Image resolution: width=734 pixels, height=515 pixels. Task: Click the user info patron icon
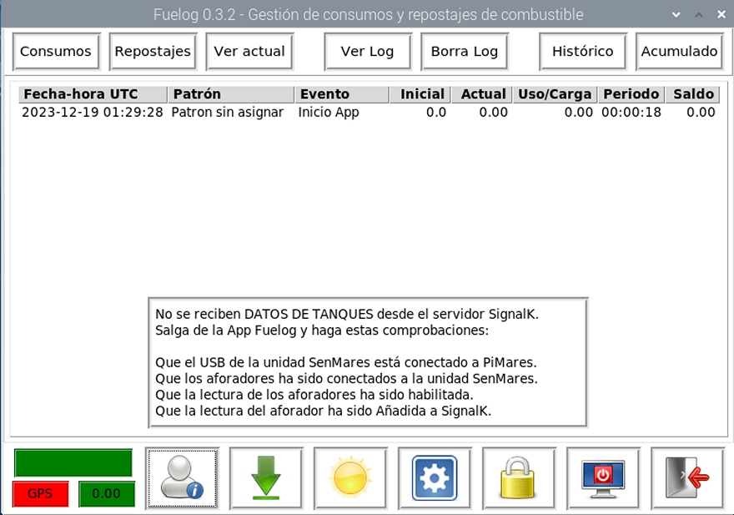pos(182,478)
